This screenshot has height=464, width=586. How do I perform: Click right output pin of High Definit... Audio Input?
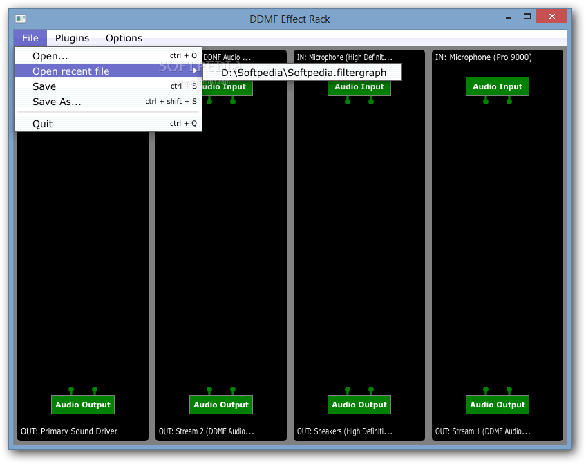tap(370, 100)
